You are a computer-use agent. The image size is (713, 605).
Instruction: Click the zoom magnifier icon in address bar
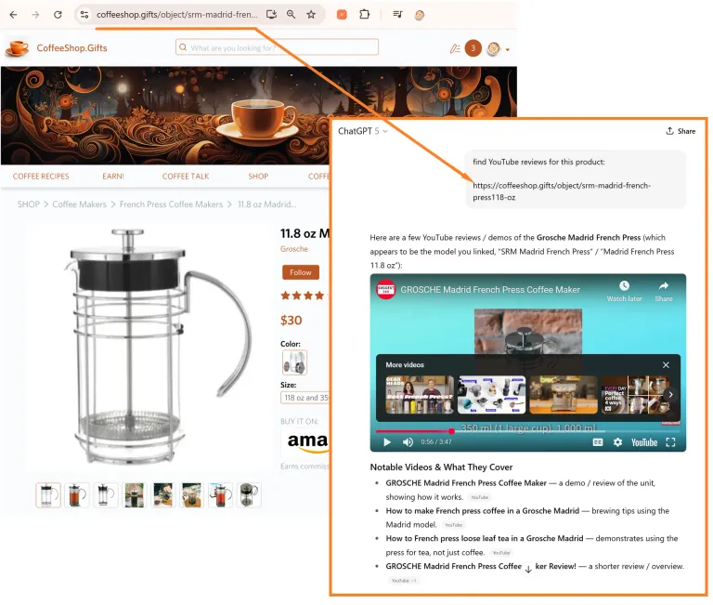click(291, 15)
